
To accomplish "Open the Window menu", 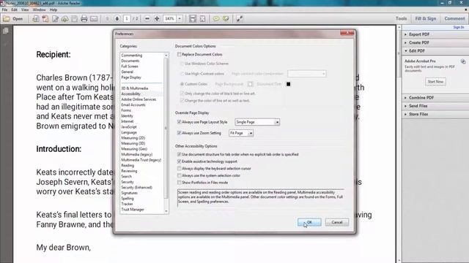I will tap(39, 9).
